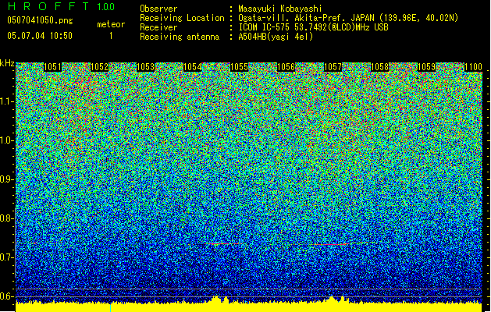Click the yellow power-level peak below 1055
This screenshot has height=312, width=491.
point(219,300)
